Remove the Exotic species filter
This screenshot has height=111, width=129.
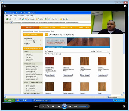coord(41,45)
